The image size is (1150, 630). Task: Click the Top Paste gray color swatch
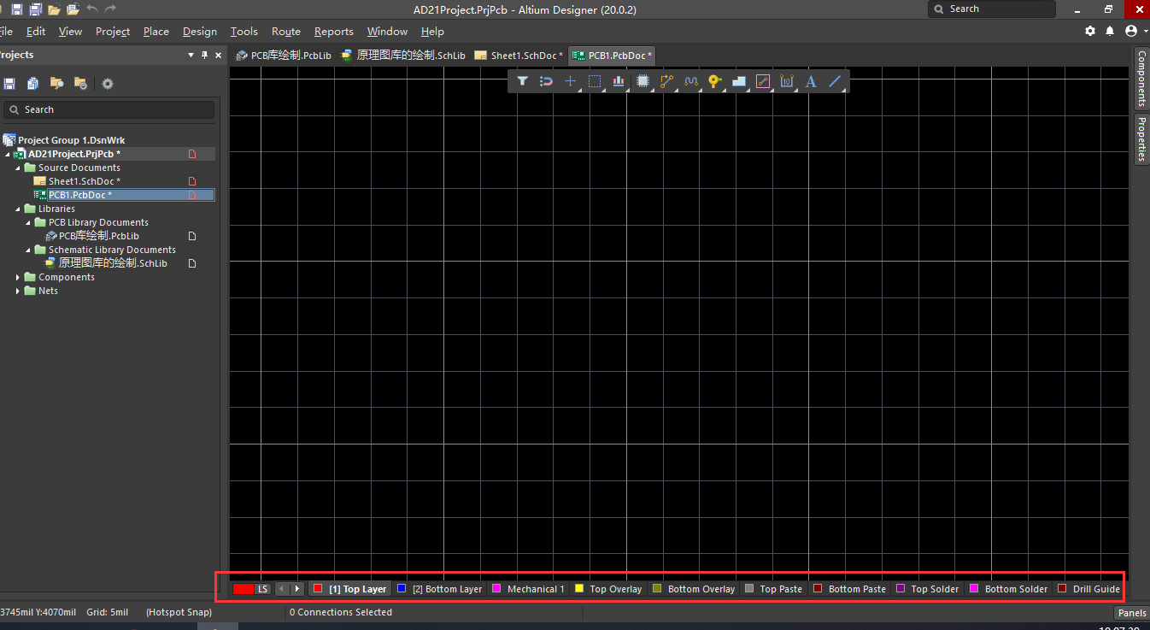pyautogui.click(x=749, y=588)
